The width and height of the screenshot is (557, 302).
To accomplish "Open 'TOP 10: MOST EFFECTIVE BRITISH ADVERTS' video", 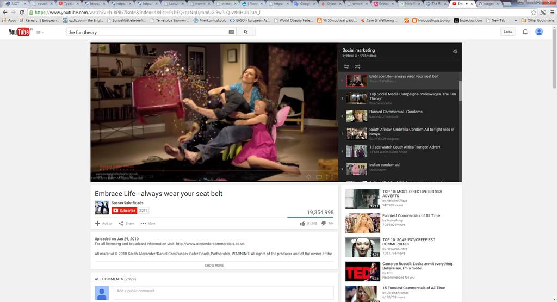I will pos(412,194).
